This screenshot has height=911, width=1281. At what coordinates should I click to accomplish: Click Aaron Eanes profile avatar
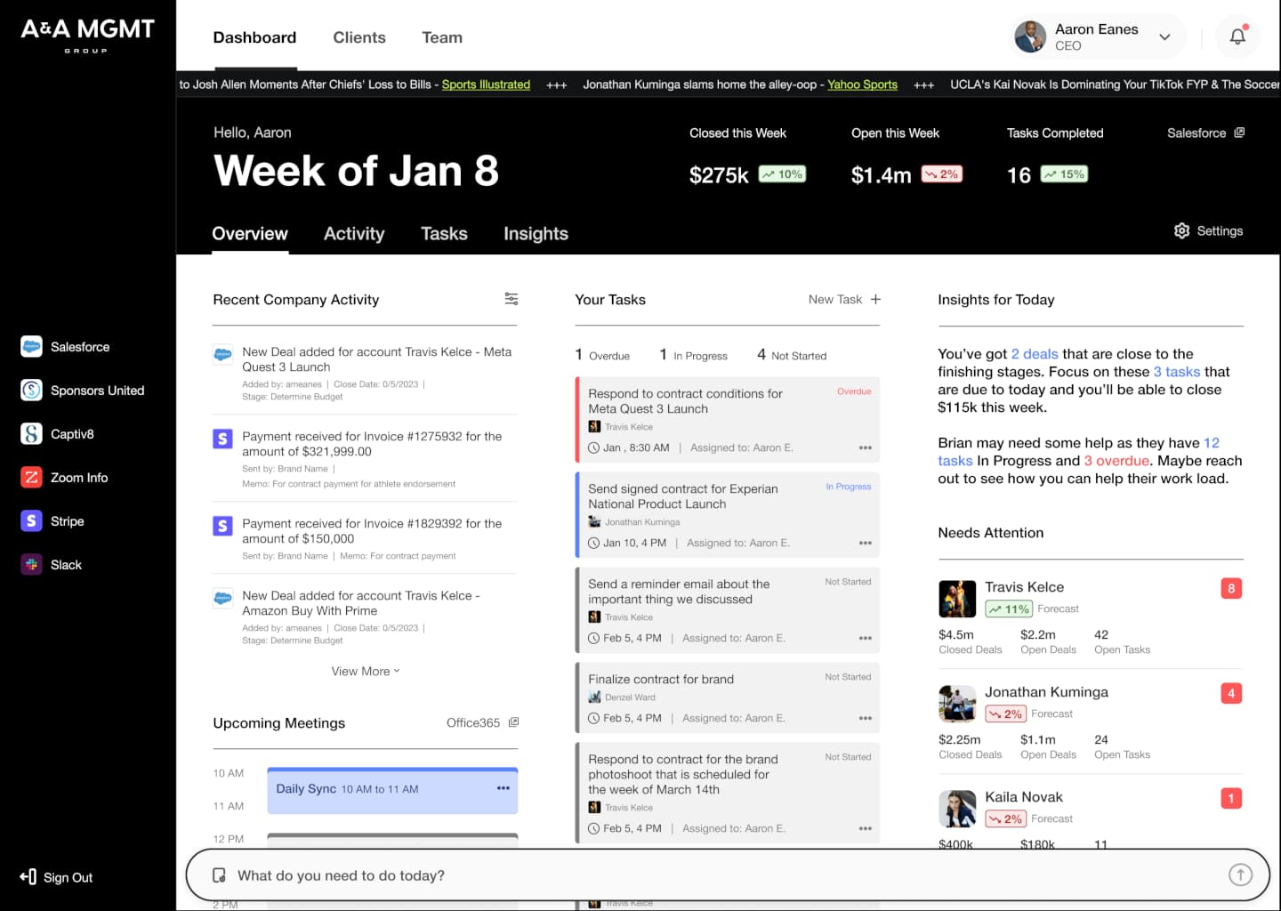point(1030,37)
